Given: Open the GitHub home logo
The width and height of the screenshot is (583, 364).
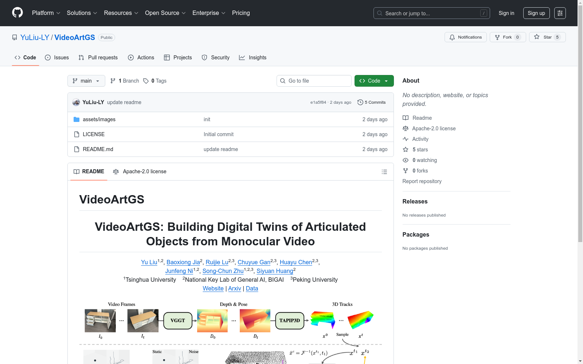Looking at the screenshot, I should pos(17,13).
